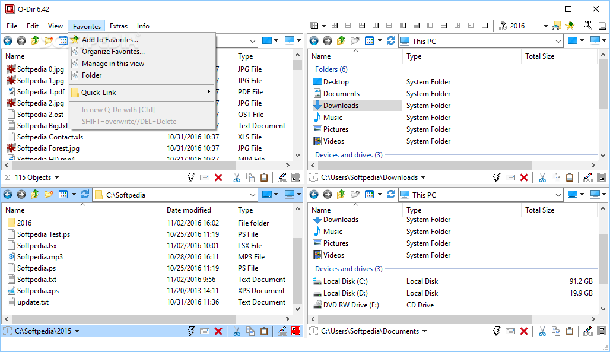Open the 115 Objects dropdown arrow
Image resolution: width=610 pixels, height=352 pixels.
point(57,177)
